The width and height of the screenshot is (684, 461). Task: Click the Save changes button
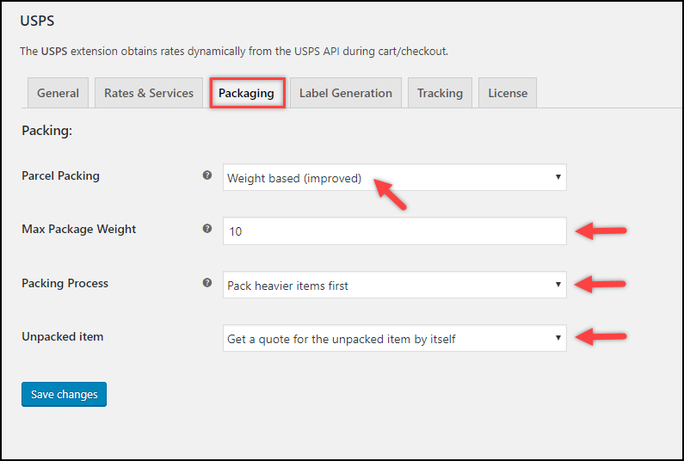tap(65, 394)
